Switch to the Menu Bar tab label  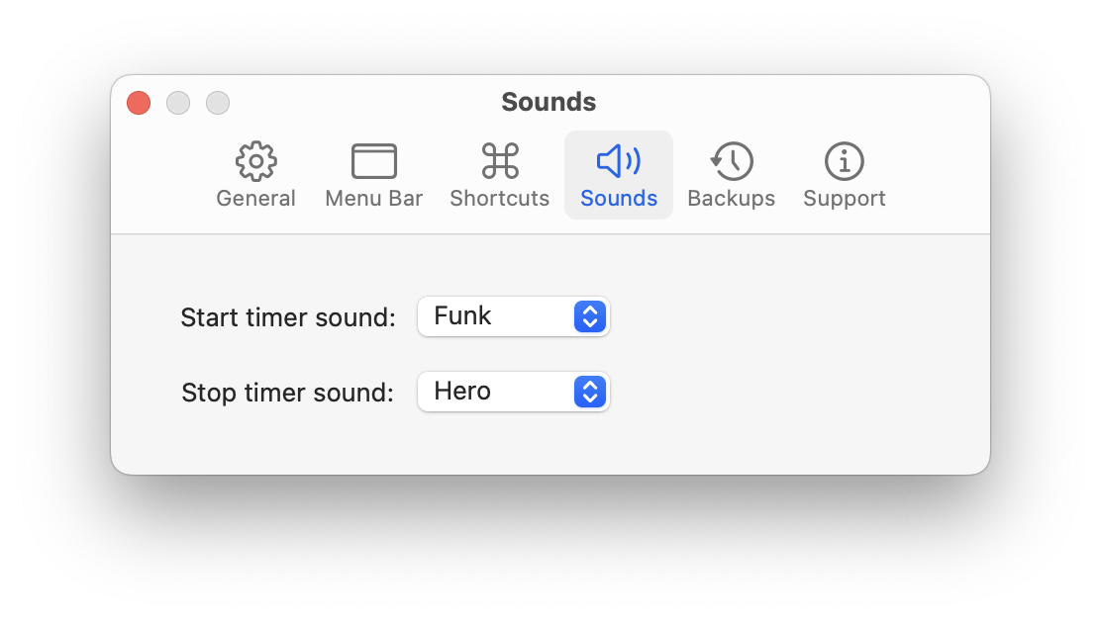(373, 199)
